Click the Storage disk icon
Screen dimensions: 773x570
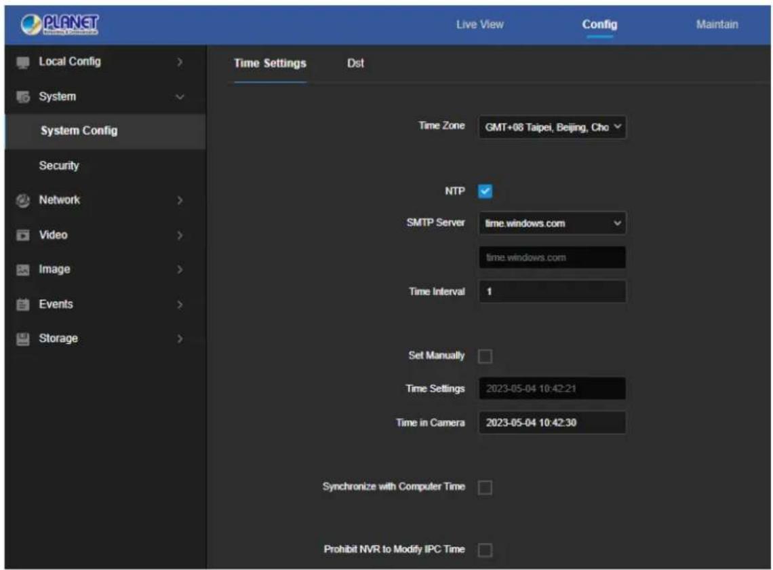pyautogui.click(x=22, y=339)
